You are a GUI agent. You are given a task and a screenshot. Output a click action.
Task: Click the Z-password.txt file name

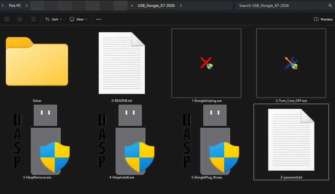[x=291, y=177]
